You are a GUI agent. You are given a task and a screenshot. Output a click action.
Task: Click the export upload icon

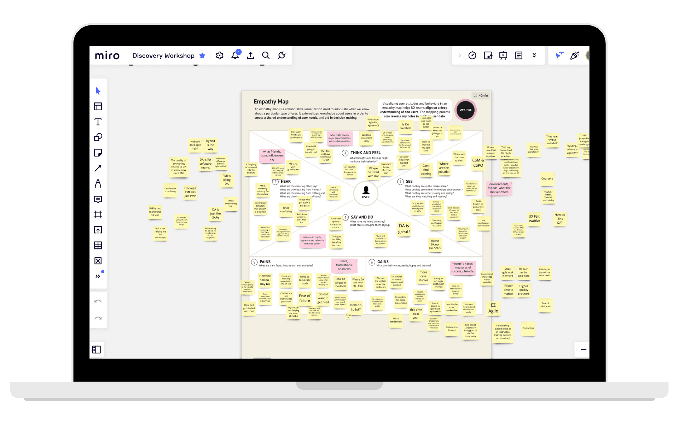[x=250, y=55]
